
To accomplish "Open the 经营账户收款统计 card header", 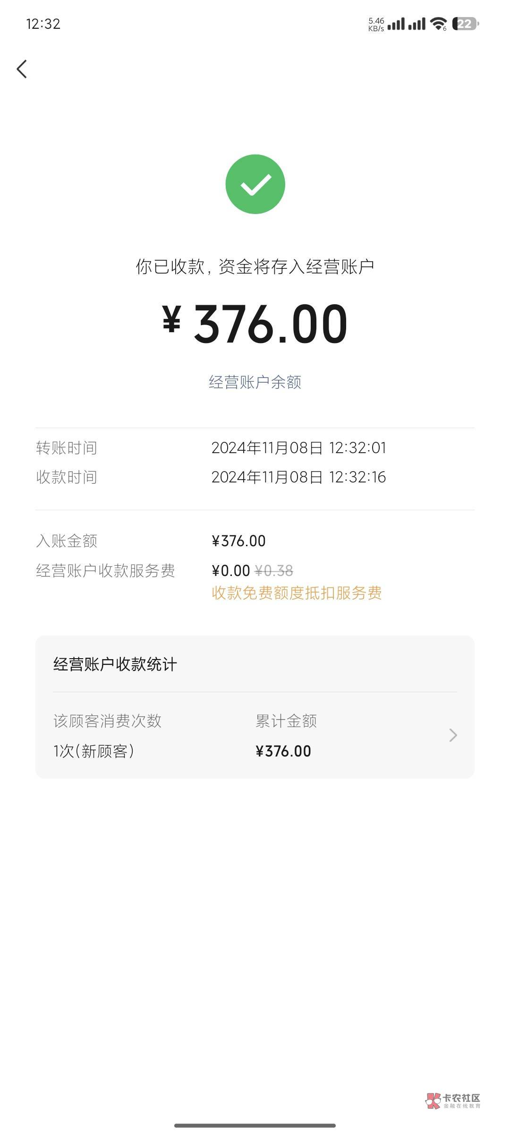I will coord(115,664).
